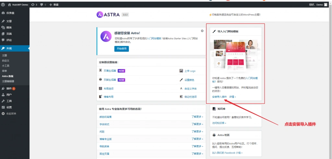
Task: Click the 设置颜色 paintbrush icon
Action: pos(181,80)
